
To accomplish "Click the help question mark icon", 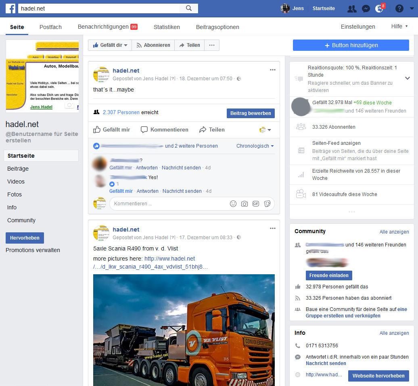I will pyautogui.click(x=399, y=8).
